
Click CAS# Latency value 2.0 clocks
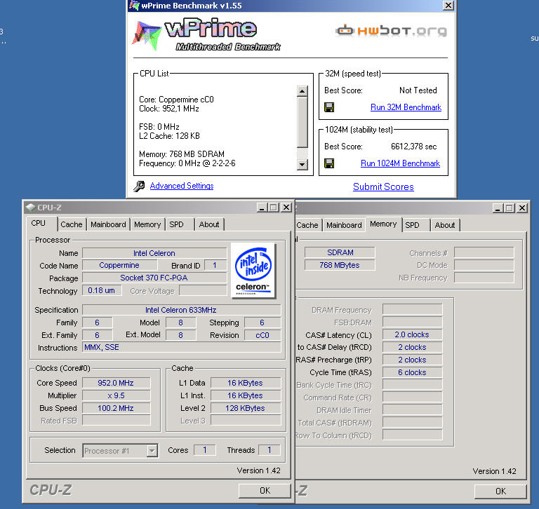412,334
